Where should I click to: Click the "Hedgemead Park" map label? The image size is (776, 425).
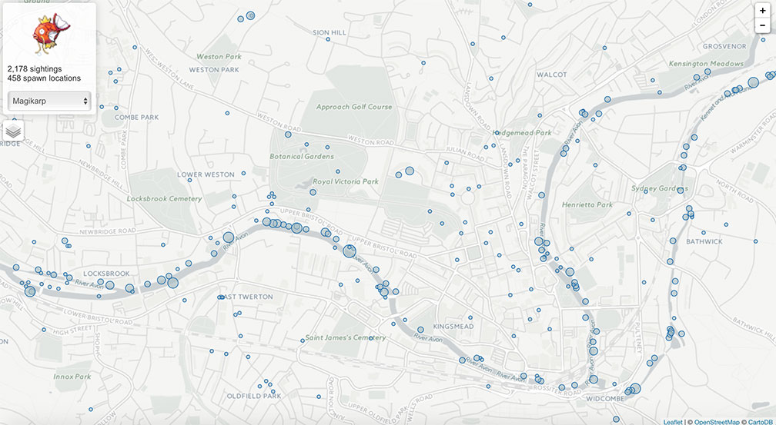(522, 133)
